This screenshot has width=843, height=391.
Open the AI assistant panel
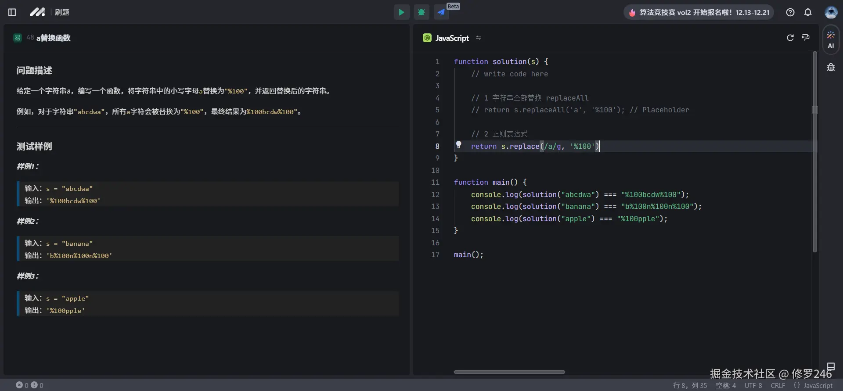coord(831,40)
